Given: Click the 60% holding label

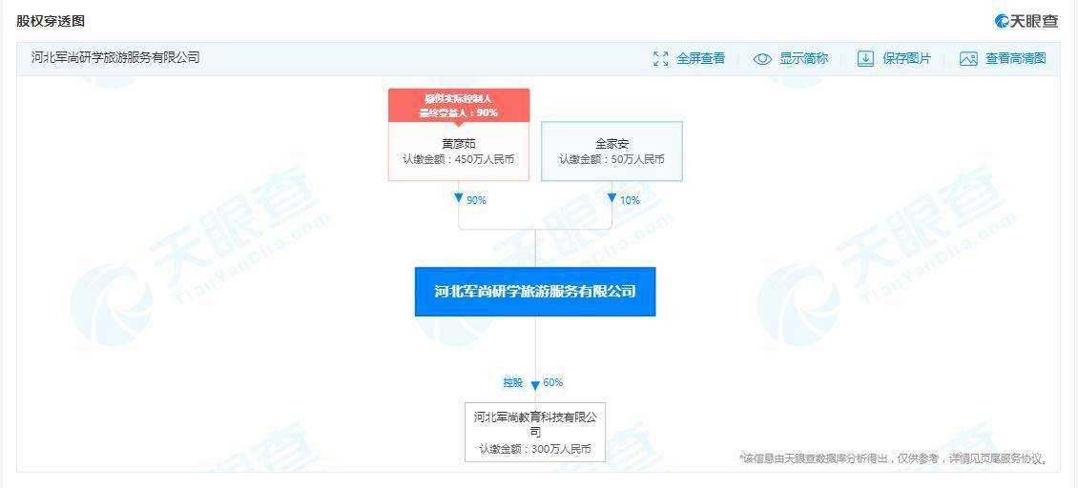Looking at the screenshot, I should [552, 383].
